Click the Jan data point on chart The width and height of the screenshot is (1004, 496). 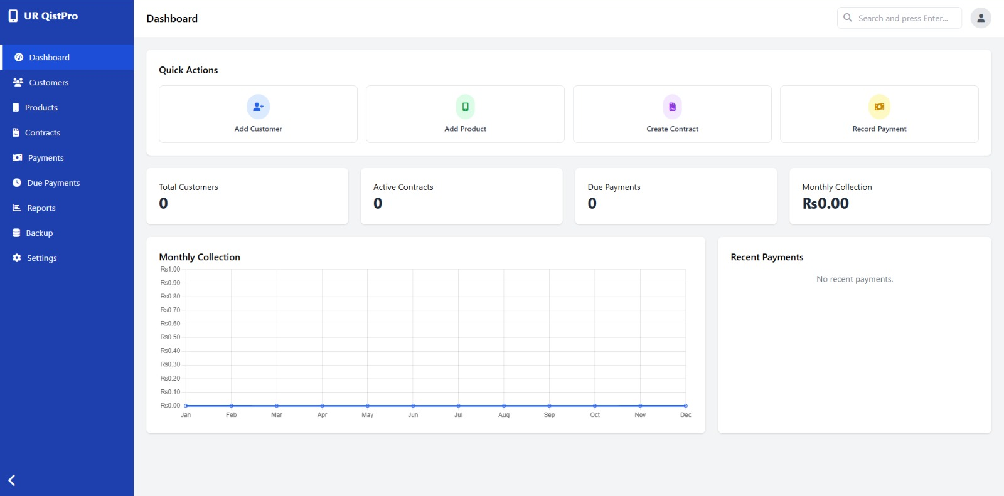(186, 406)
